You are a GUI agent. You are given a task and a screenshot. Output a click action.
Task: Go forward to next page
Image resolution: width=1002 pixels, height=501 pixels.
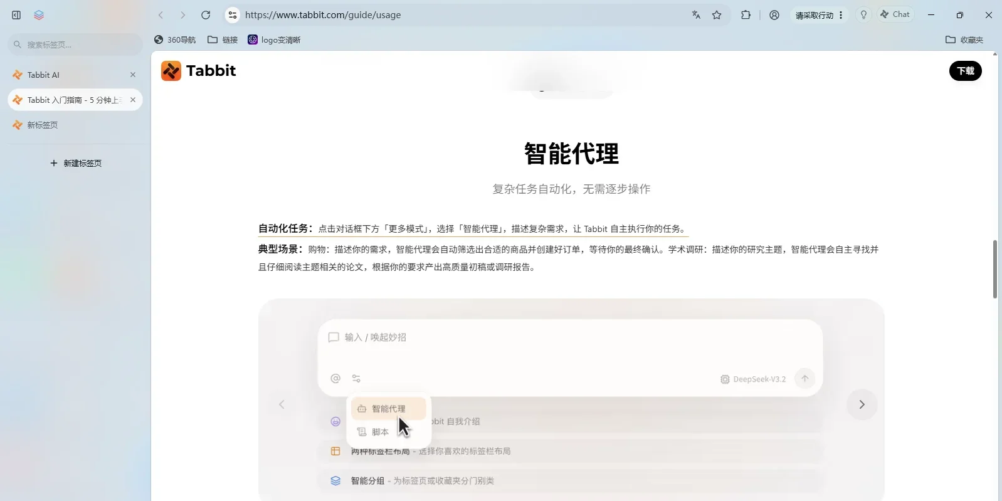click(x=183, y=15)
